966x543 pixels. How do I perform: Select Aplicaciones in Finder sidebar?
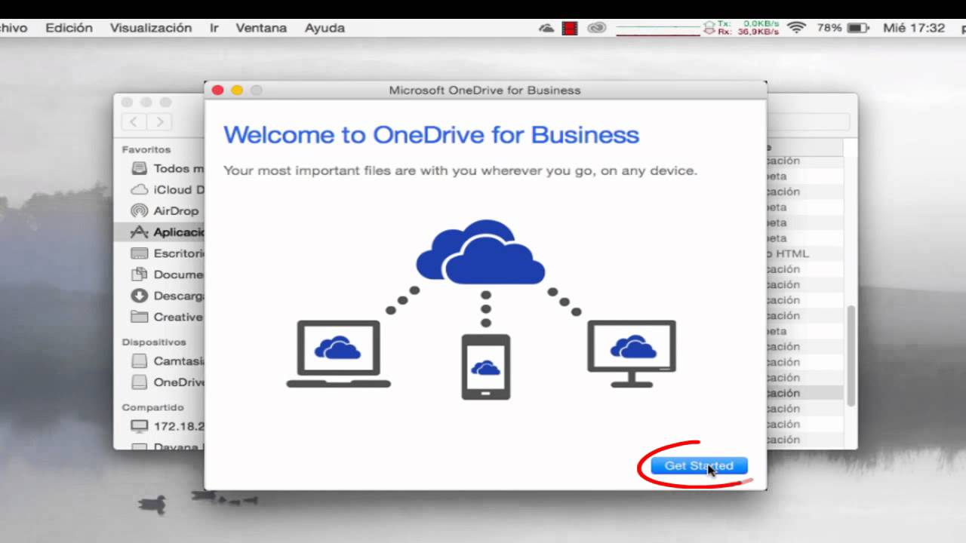pos(159,232)
